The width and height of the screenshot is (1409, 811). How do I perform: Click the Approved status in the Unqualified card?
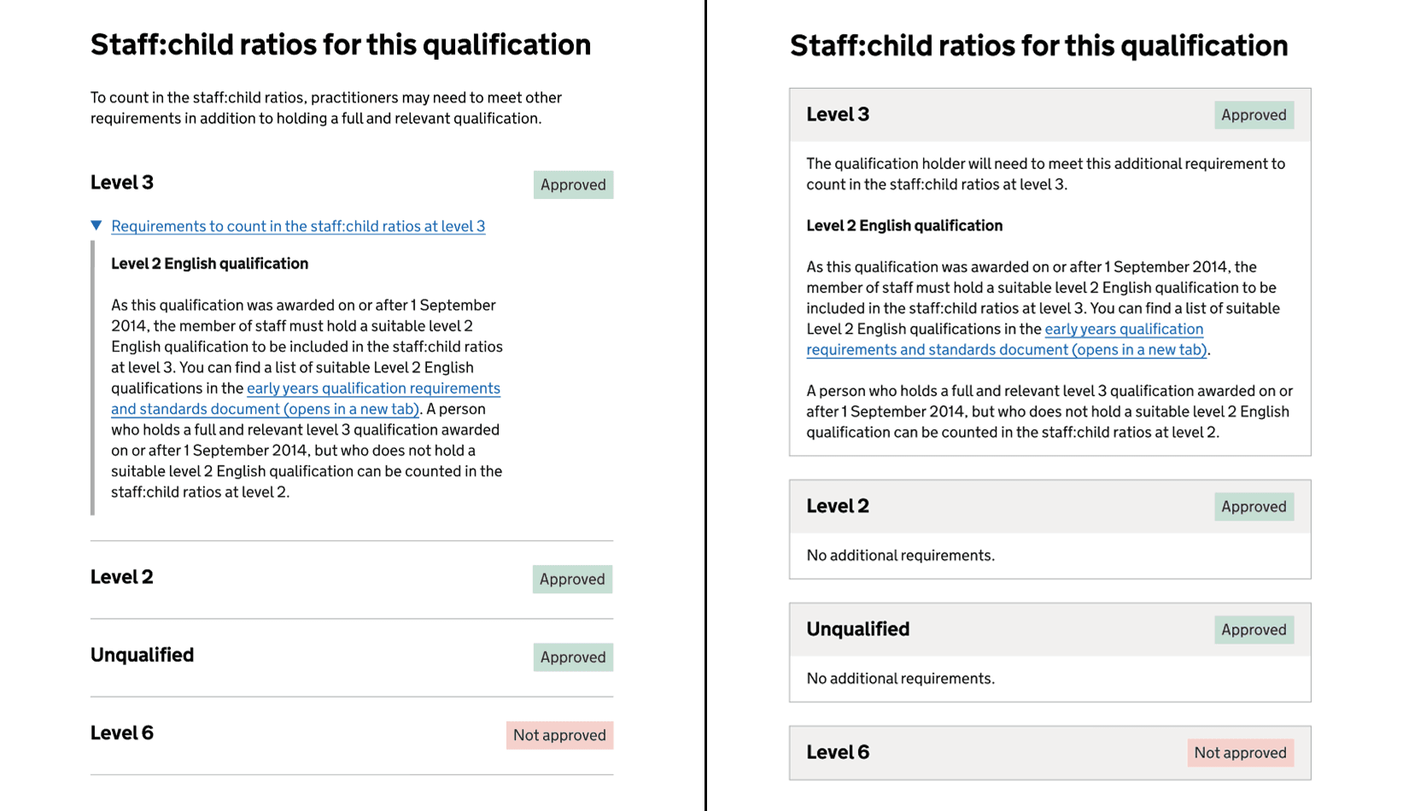pyautogui.click(x=1254, y=629)
